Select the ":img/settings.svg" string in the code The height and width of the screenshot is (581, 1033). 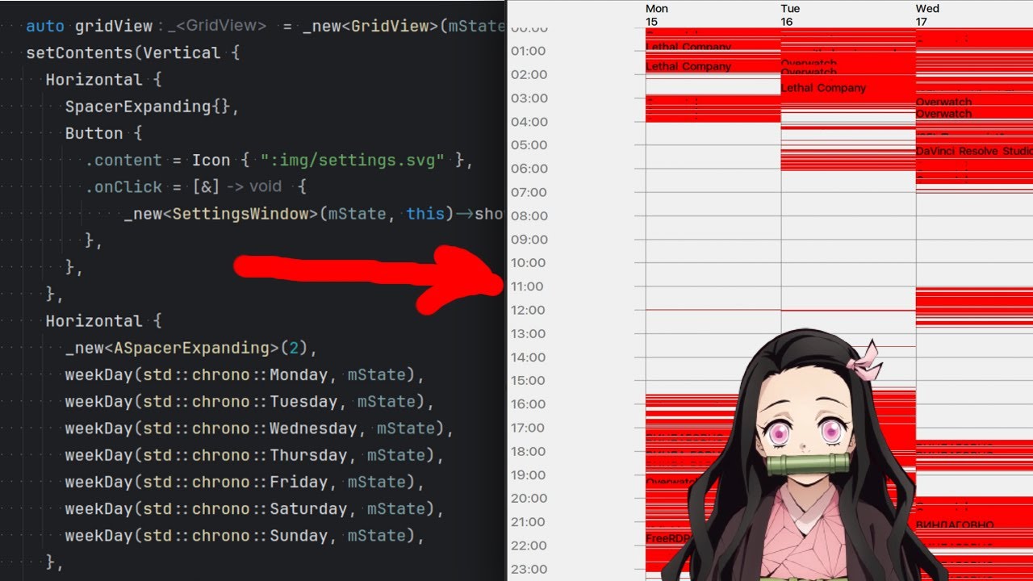click(x=352, y=160)
